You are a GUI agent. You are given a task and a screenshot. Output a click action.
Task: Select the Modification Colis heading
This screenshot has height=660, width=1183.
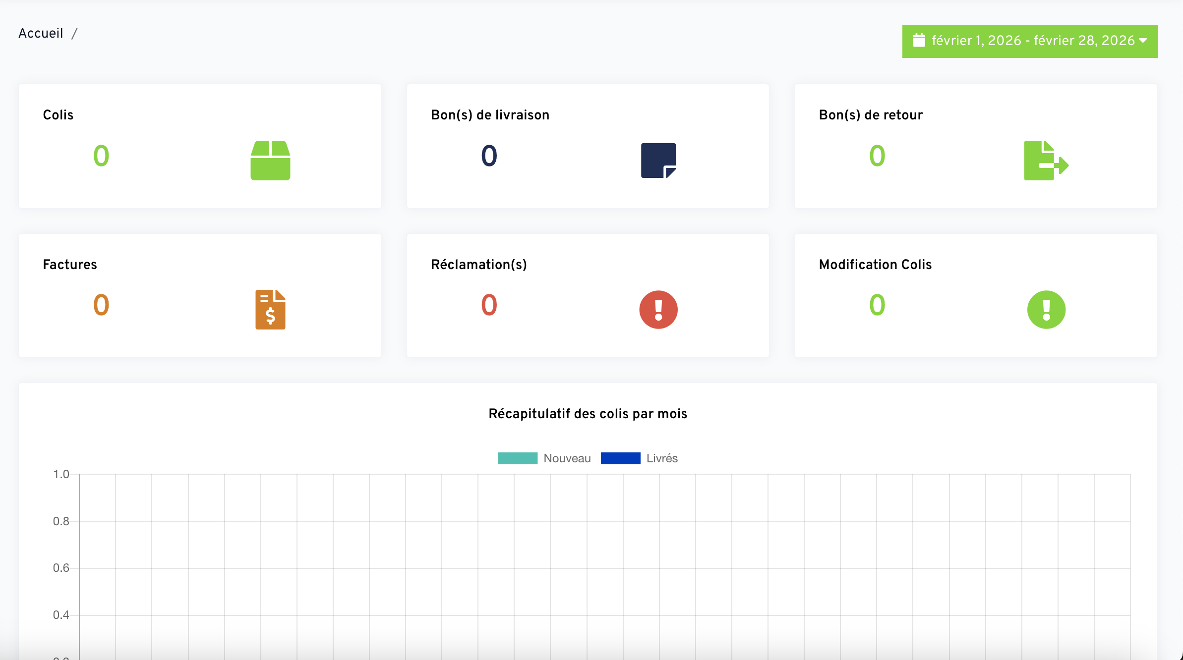pyautogui.click(x=875, y=265)
